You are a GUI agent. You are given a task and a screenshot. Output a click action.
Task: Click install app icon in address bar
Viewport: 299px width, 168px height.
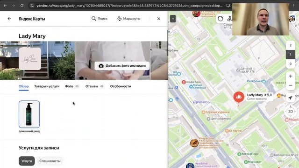228,6
